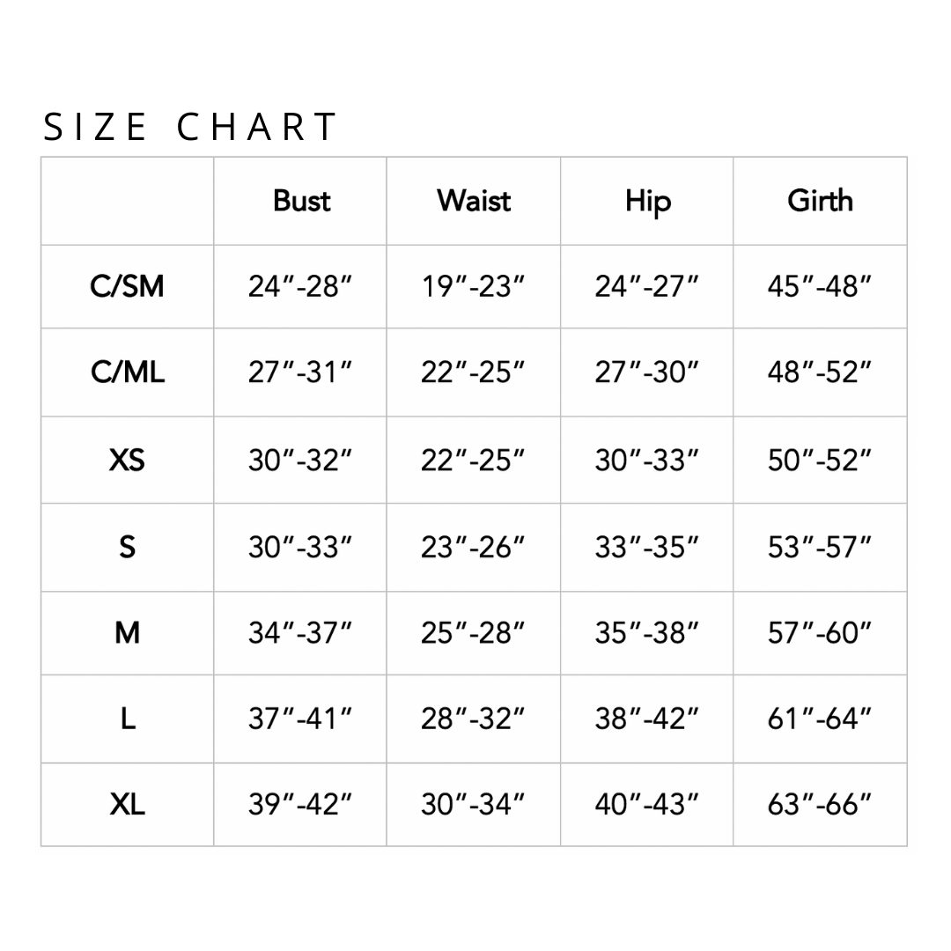
Task: Select the Bust column header
Action: pyautogui.click(x=301, y=201)
